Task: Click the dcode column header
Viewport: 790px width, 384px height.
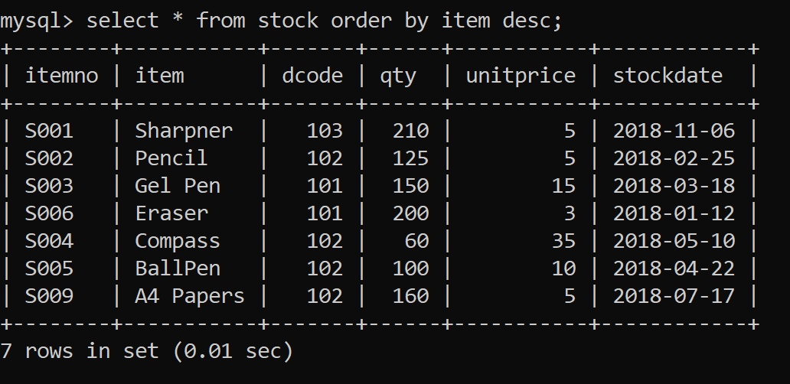Action: coord(312,76)
